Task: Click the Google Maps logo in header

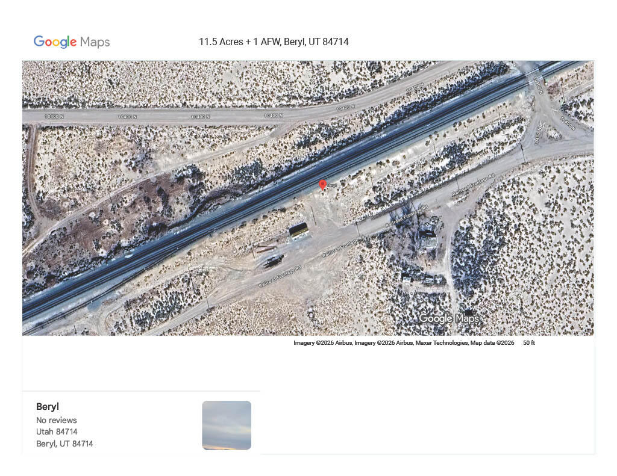Action: pos(72,42)
